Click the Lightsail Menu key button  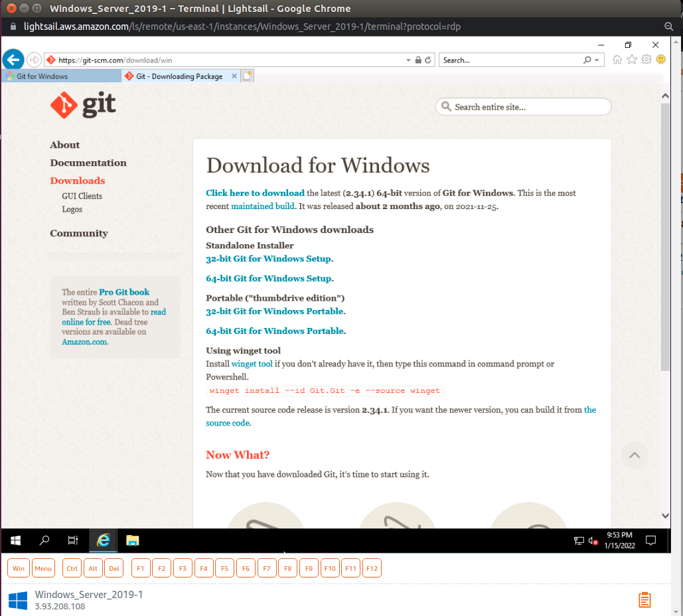coord(43,568)
